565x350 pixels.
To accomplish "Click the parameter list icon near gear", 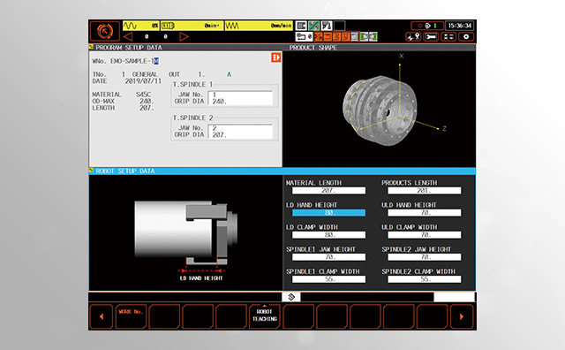I will pyautogui.click(x=448, y=37).
